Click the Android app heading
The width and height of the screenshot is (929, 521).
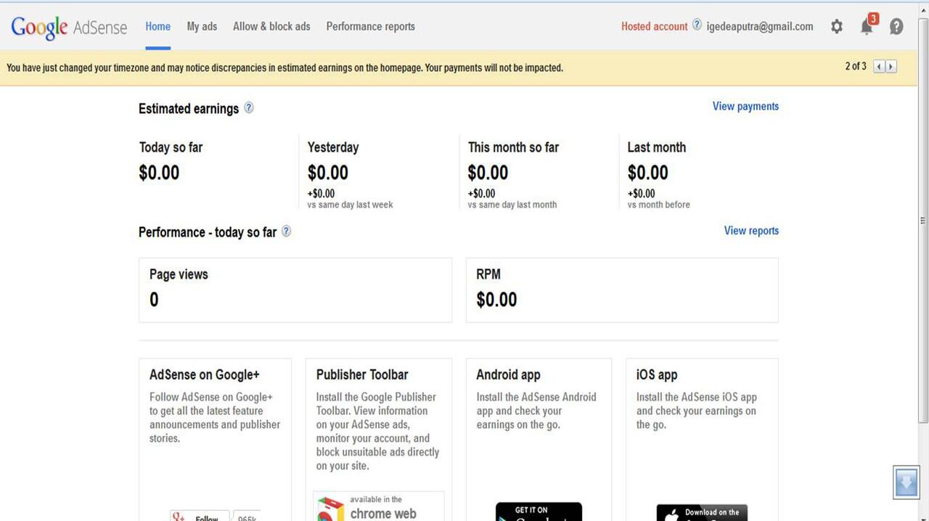click(508, 375)
